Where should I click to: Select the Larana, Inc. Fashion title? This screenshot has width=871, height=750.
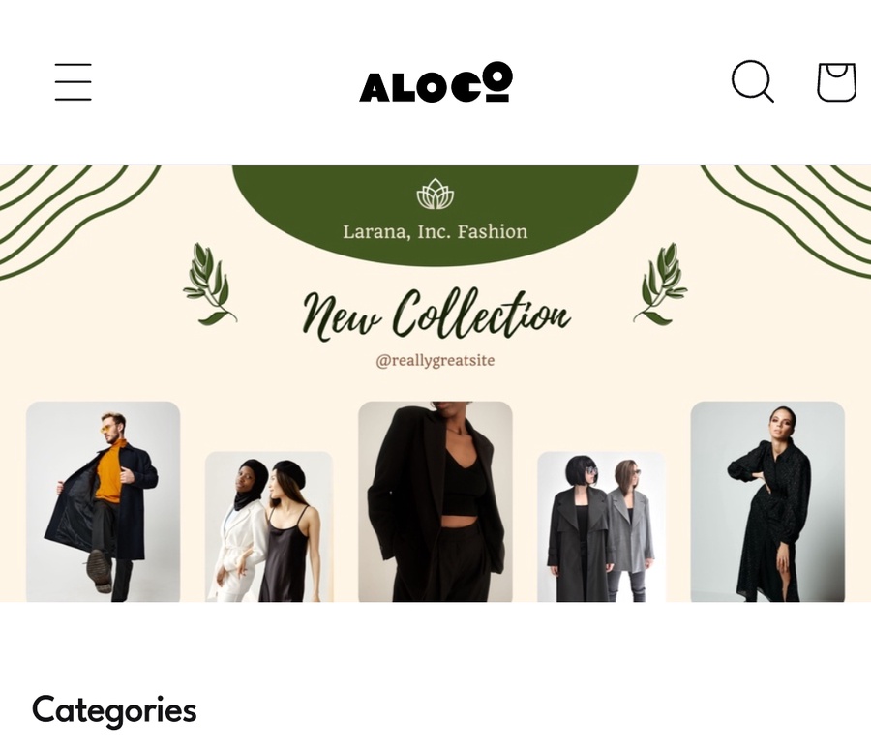(x=435, y=231)
